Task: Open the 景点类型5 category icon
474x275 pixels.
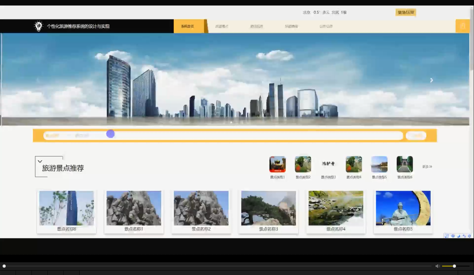Action: [x=379, y=164]
